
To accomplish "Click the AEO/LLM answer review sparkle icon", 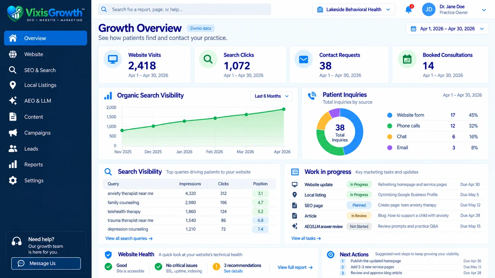I will click(295, 226).
